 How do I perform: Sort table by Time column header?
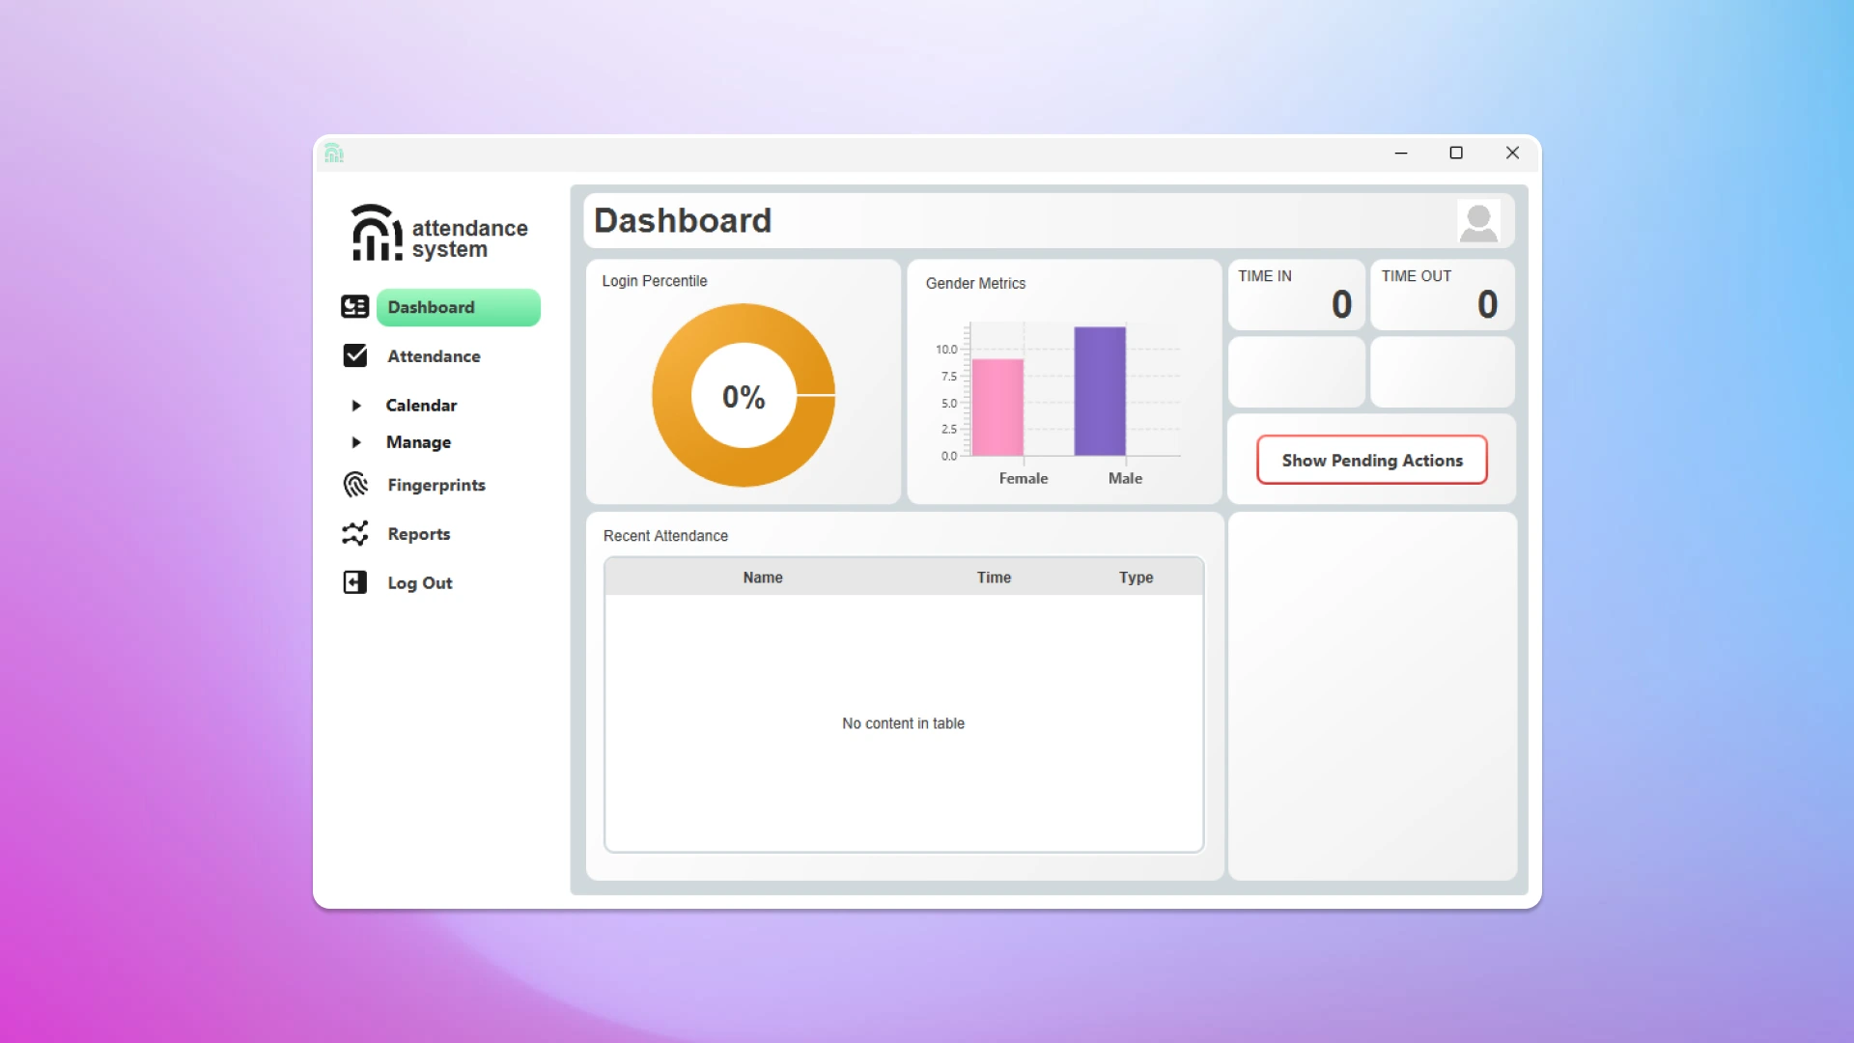pos(994,578)
